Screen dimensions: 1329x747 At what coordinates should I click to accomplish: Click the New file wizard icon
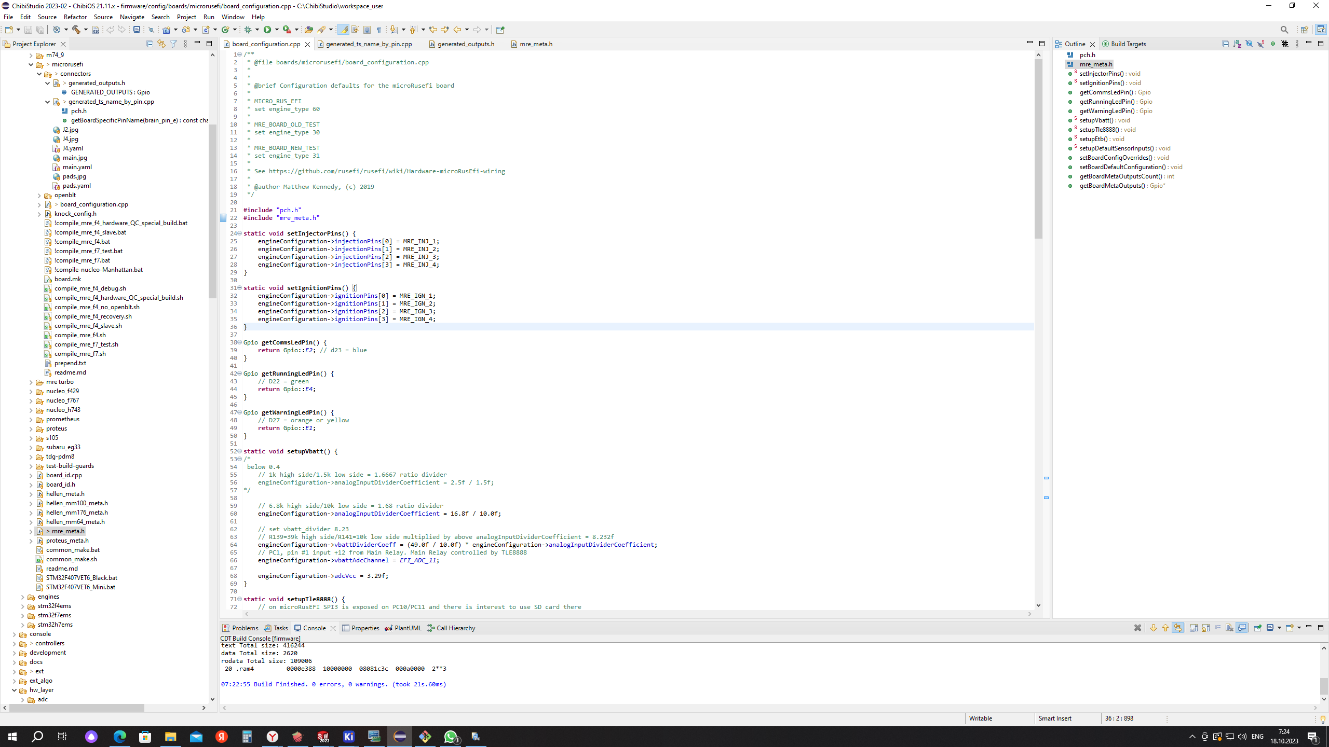9,30
